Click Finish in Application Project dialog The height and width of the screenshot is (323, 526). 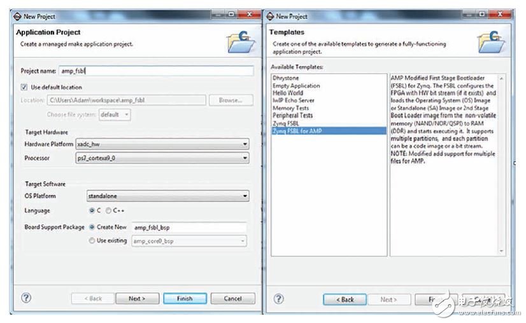coord(183,298)
